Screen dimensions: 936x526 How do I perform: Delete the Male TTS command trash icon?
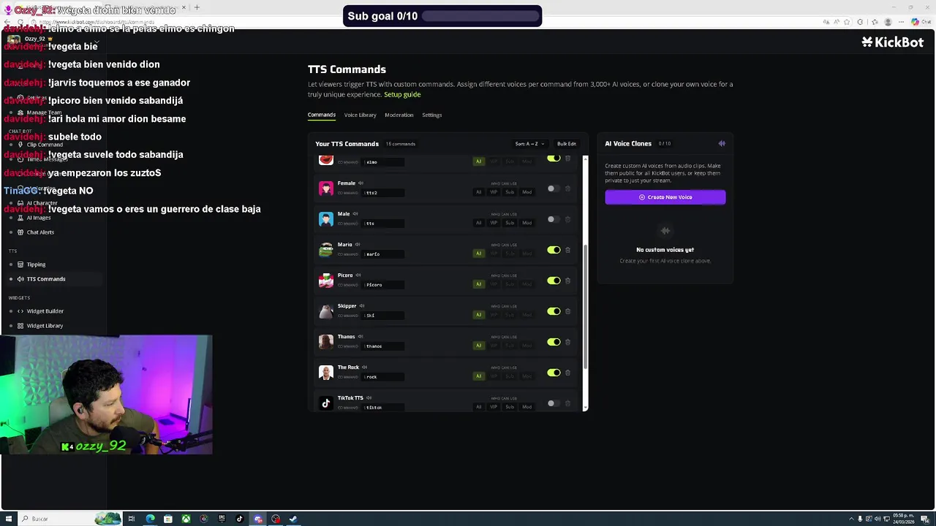[567, 219]
